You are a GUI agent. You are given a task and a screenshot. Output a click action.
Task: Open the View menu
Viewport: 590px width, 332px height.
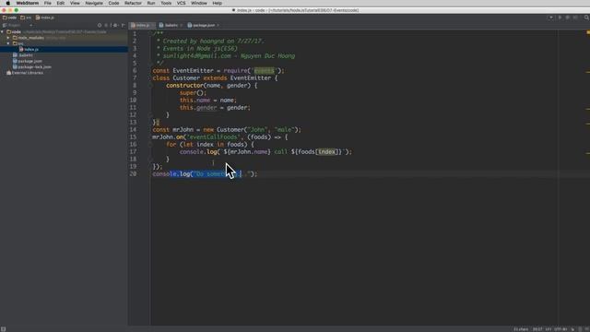coord(75,3)
